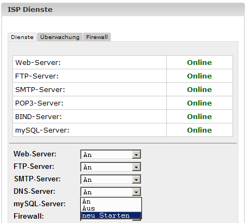The height and width of the screenshot is (223, 246).
Task: Click the mySQL-Server Online status cell
Action: tap(199, 130)
